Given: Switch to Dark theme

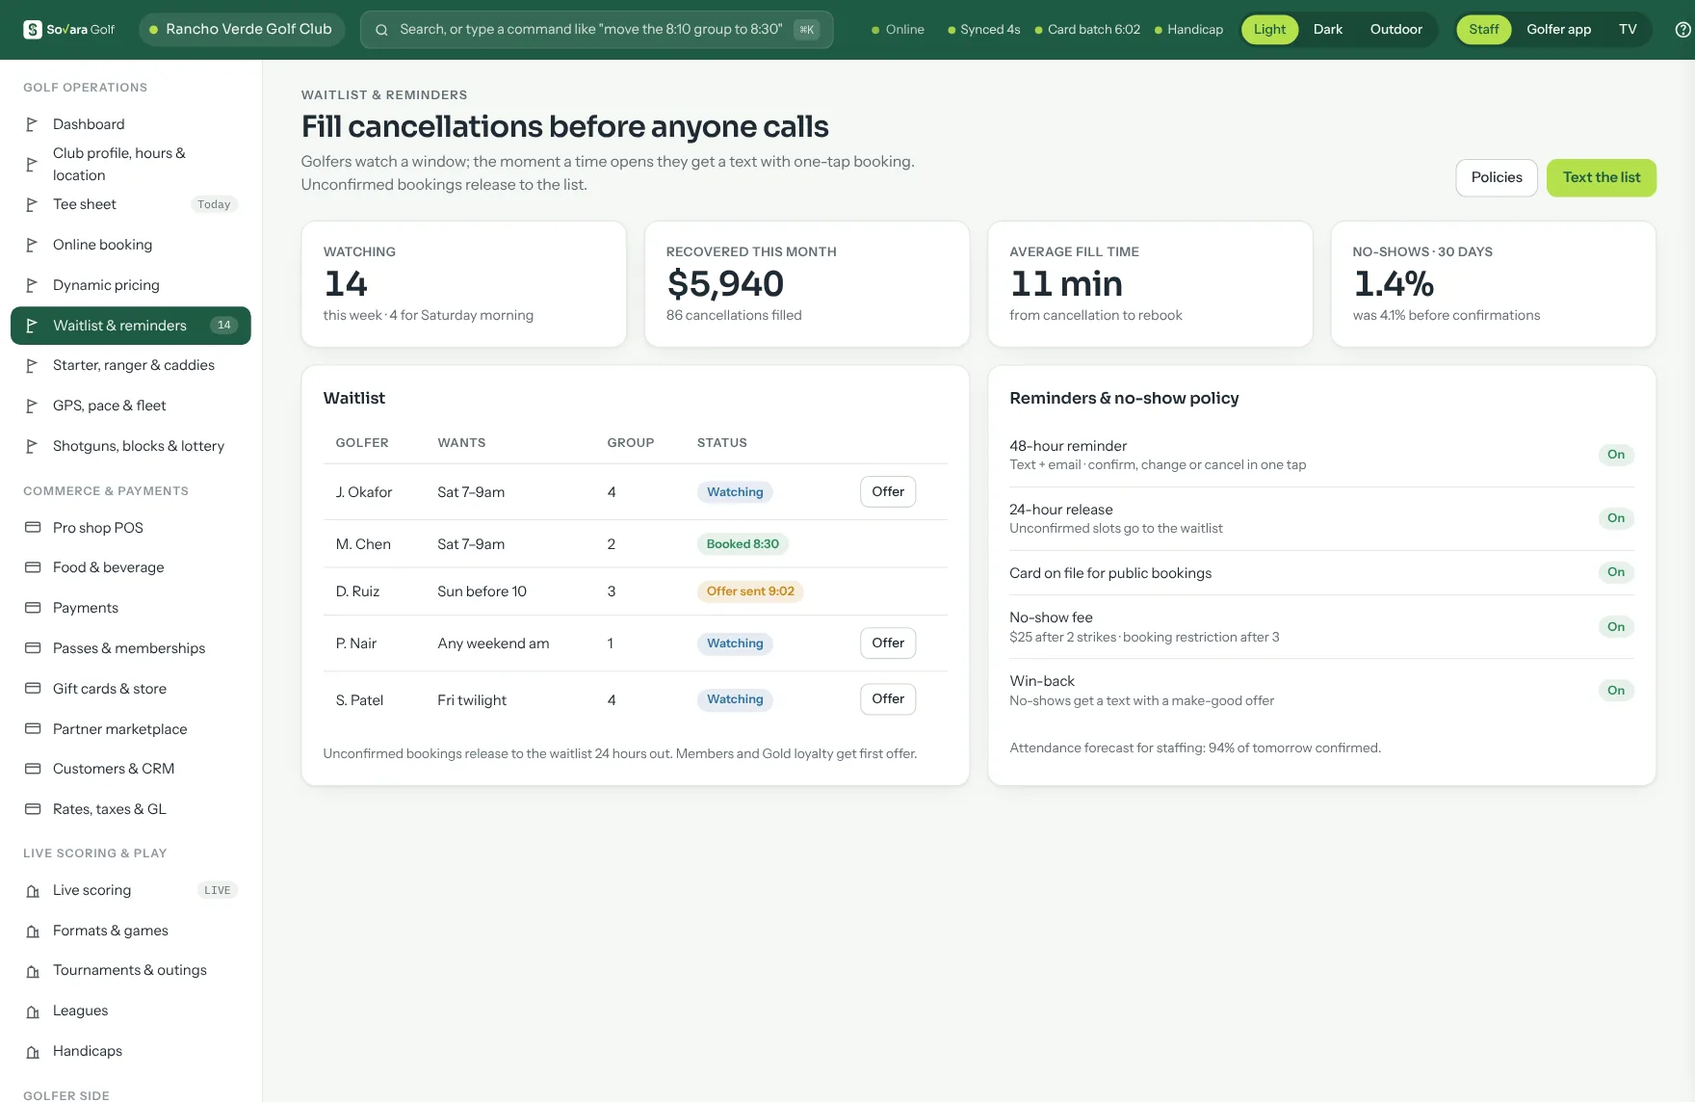Looking at the screenshot, I should coord(1327,30).
